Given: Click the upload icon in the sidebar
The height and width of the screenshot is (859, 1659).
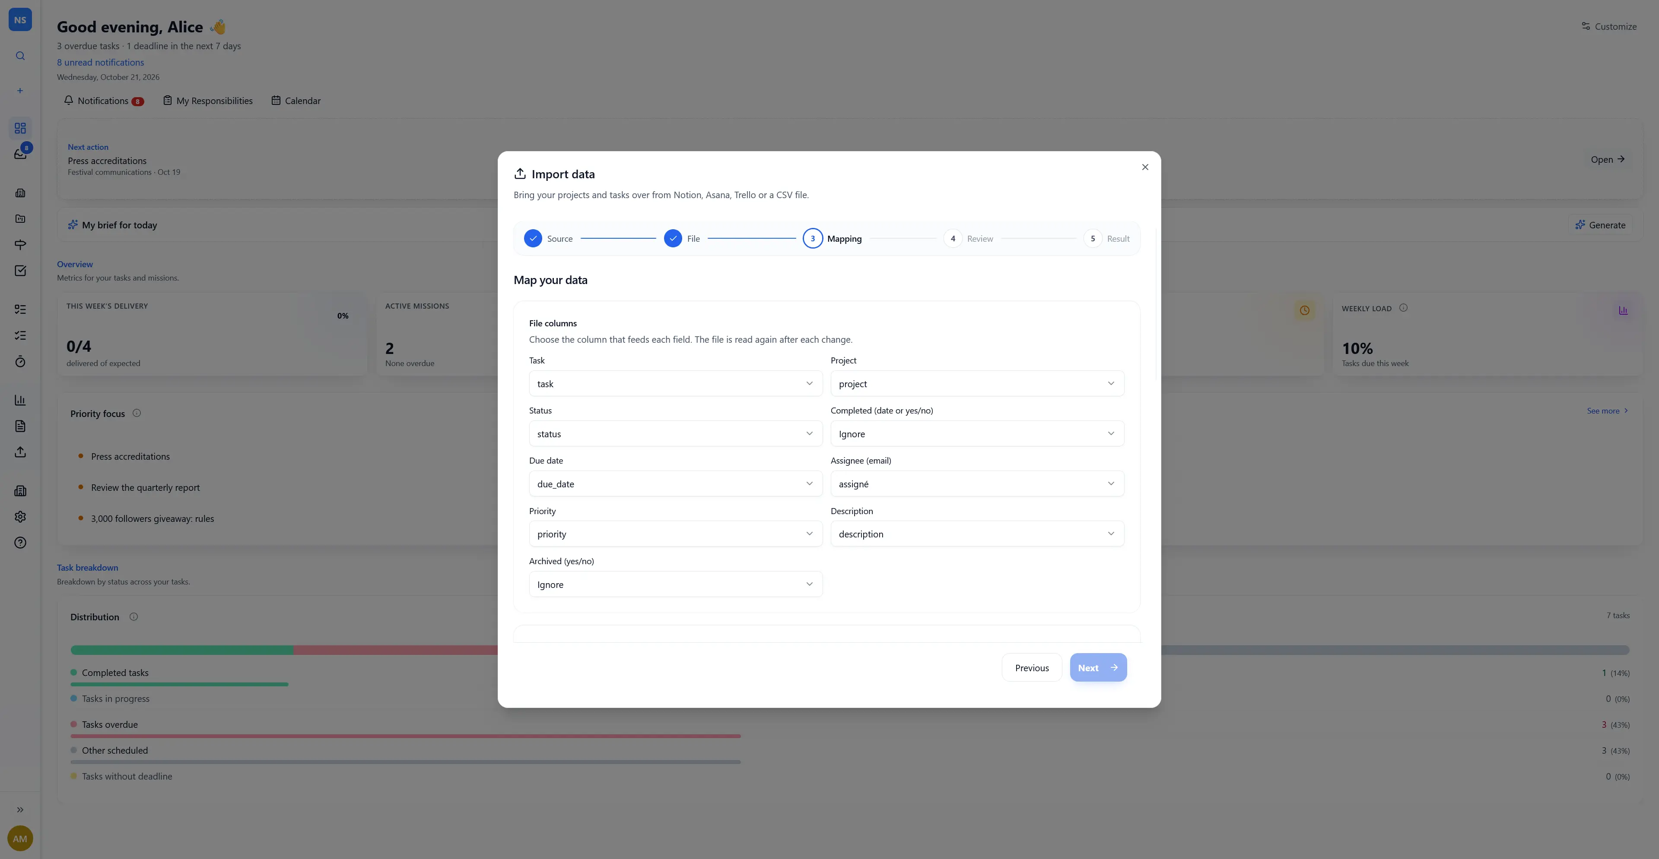Looking at the screenshot, I should (x=20, y=452).
